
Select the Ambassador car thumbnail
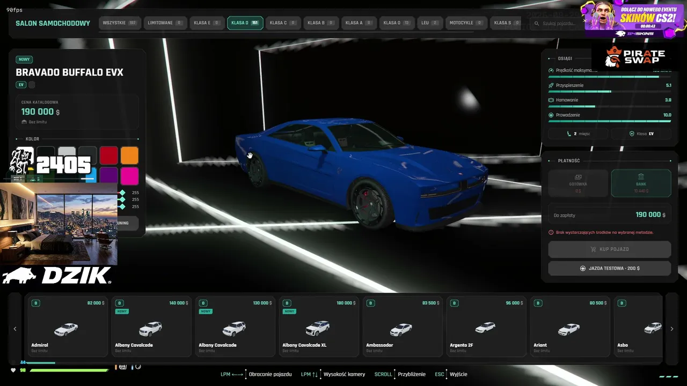pos(401,329)
